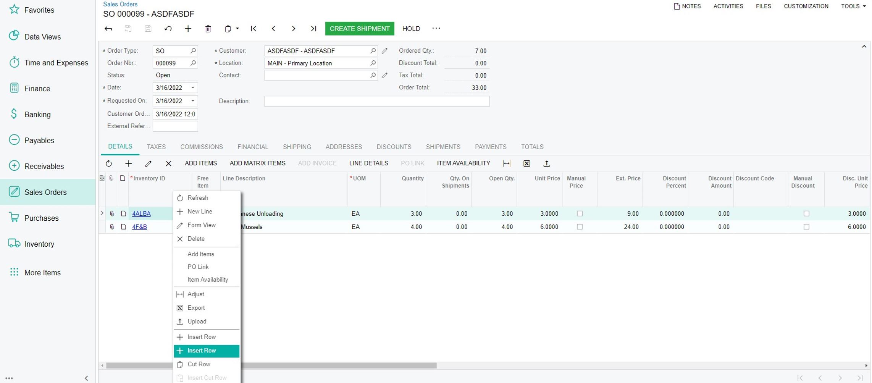Screen dimensions: 872x383
Task: Click the attachment icon on the 4ALBA row
Action: (112, 214)
